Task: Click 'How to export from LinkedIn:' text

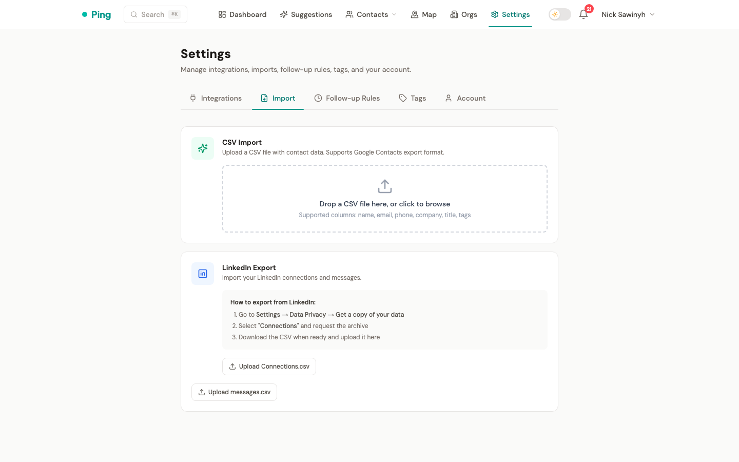Action: [273, 302]
